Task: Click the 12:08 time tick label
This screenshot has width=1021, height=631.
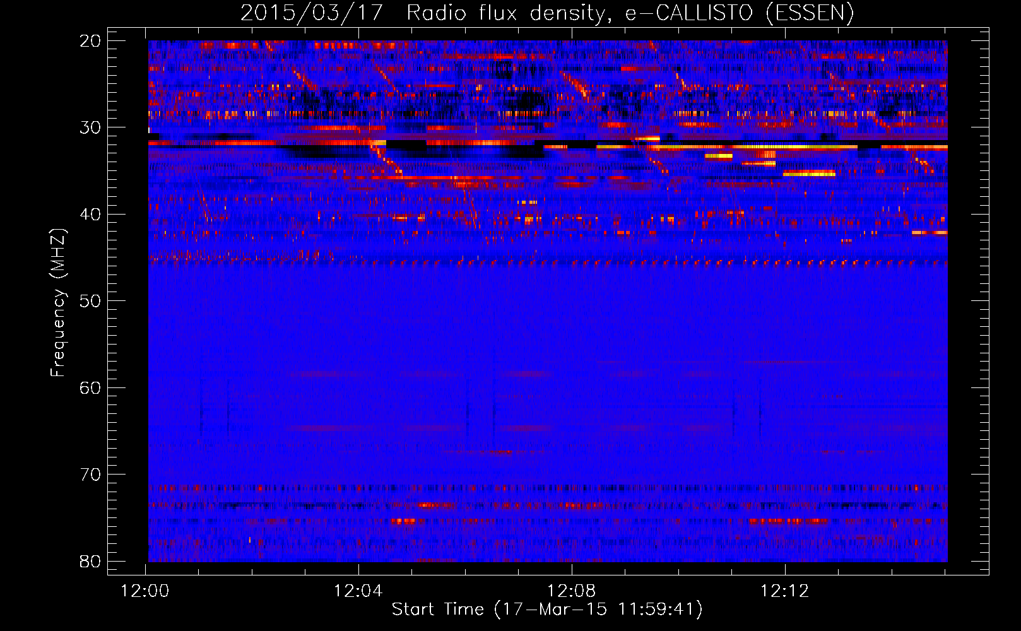Action: (572, 591)
